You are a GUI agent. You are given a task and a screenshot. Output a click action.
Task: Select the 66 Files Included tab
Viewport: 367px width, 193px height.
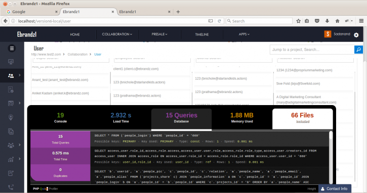coord(302,119)
